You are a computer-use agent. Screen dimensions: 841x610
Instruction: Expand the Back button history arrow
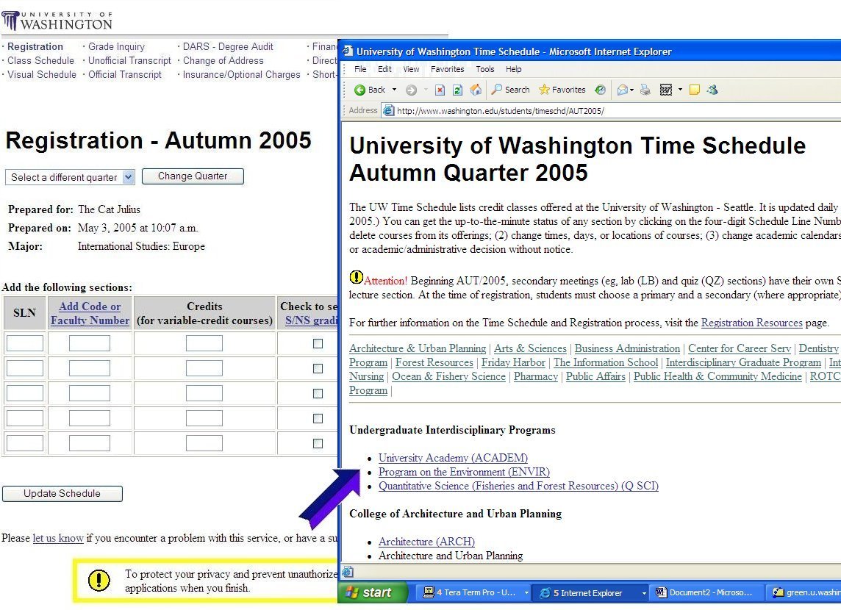pos(394,90)
